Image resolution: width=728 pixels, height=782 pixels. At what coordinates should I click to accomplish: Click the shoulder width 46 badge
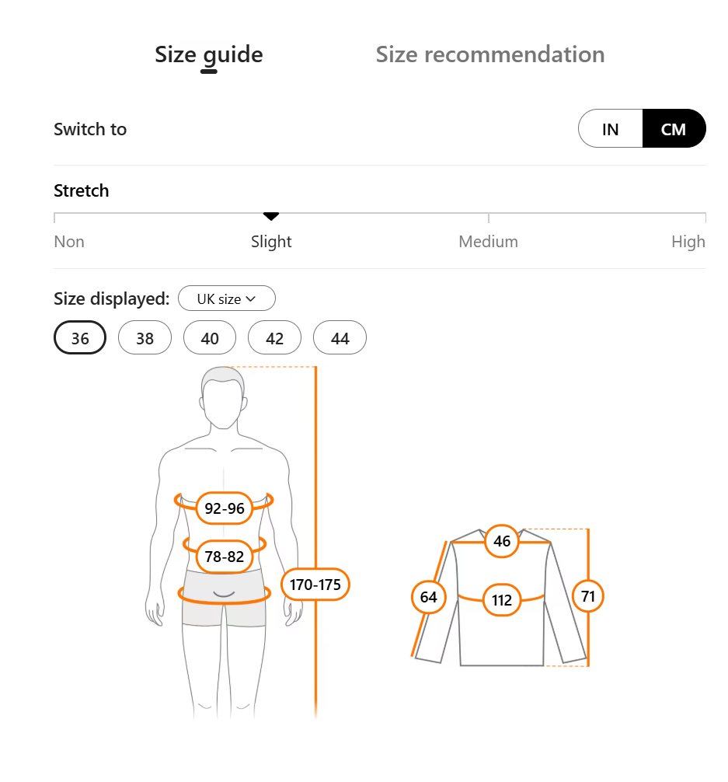click(502, 541)
